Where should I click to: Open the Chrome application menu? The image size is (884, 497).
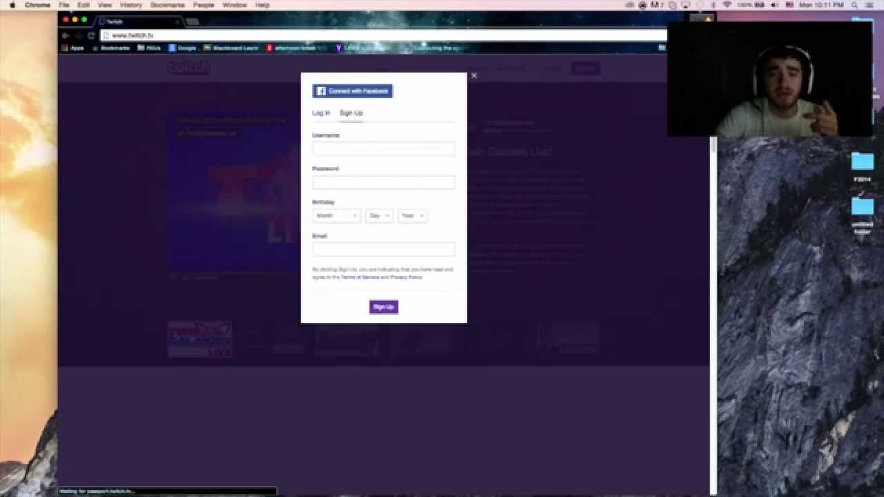point(37,5)
